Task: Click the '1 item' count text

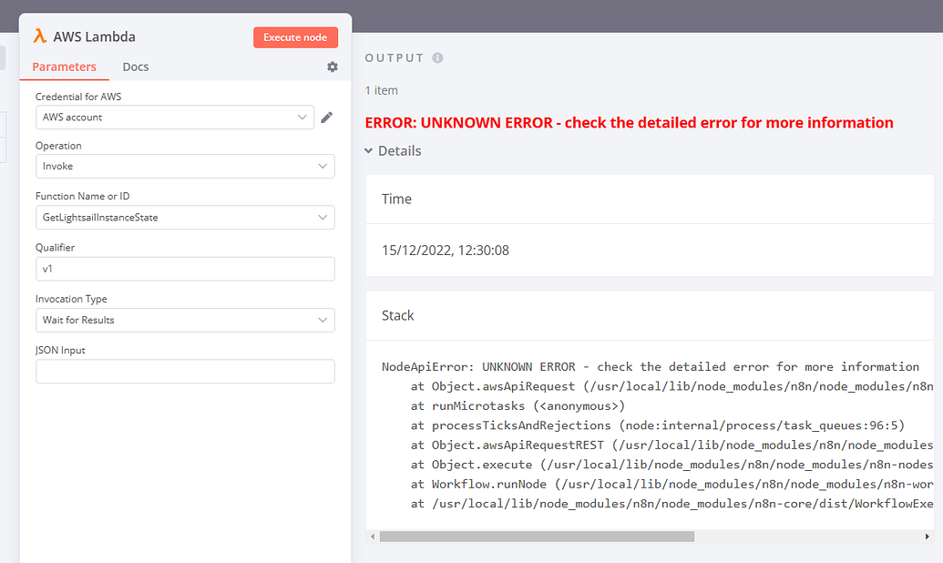Action: coord(381,90)
